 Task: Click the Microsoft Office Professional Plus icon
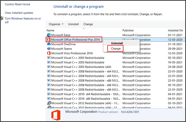tap(48, 40)
